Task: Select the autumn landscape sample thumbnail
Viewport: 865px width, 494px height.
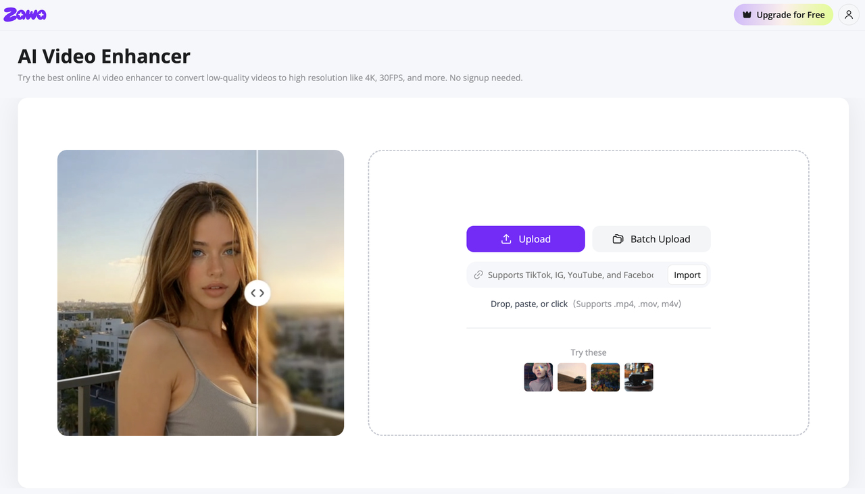Action: [x=605, y=377]
